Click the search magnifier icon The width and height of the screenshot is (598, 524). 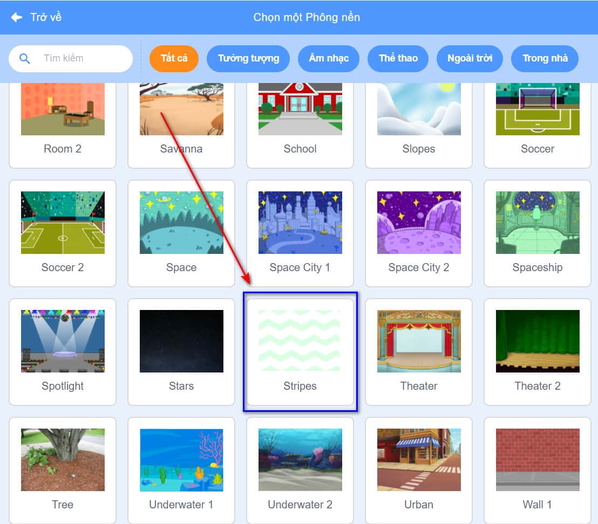25,58
